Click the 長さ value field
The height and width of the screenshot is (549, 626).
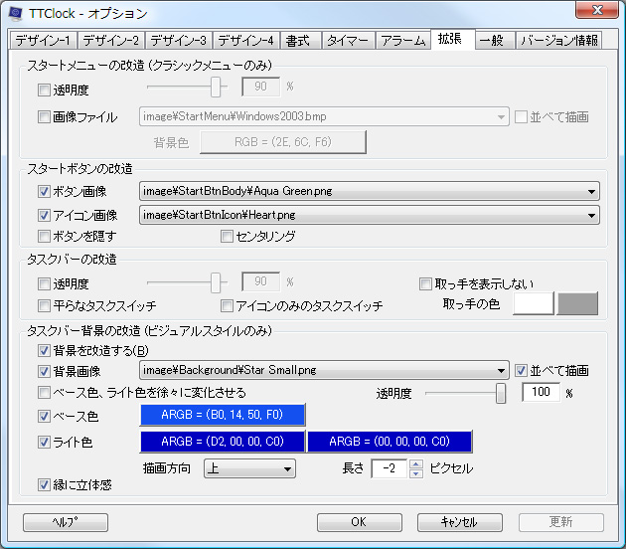point(390,468)
